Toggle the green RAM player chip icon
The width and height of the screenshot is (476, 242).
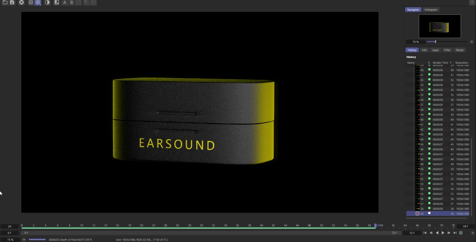pos(461,233)
